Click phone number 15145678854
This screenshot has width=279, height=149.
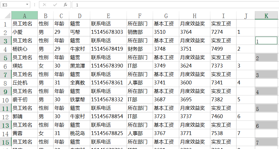coord(108,116)
